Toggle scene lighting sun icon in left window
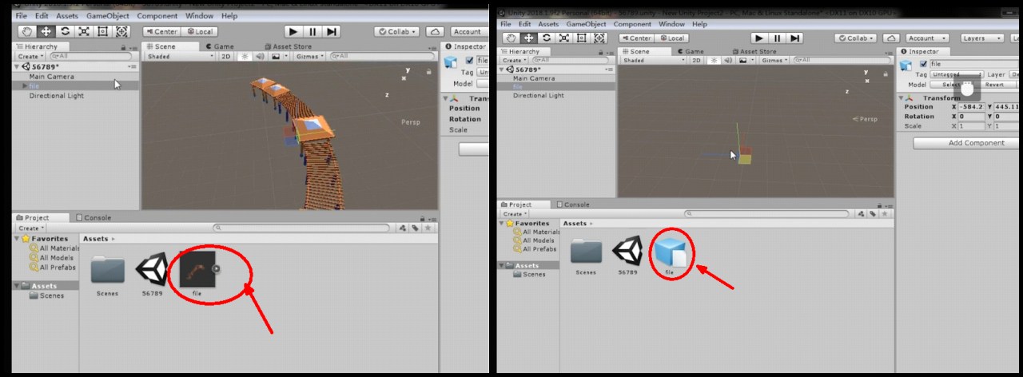 point(245,57)
